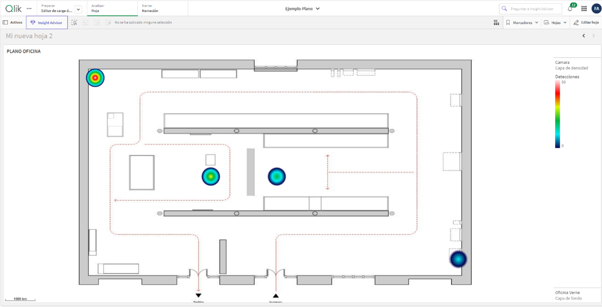Click the PLANO OFICINA chart title
Viewport: 602px width, 307px height.
(x=24, y=51)
